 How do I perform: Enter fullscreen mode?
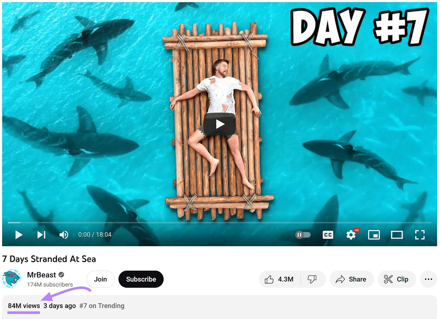point(420,235)
